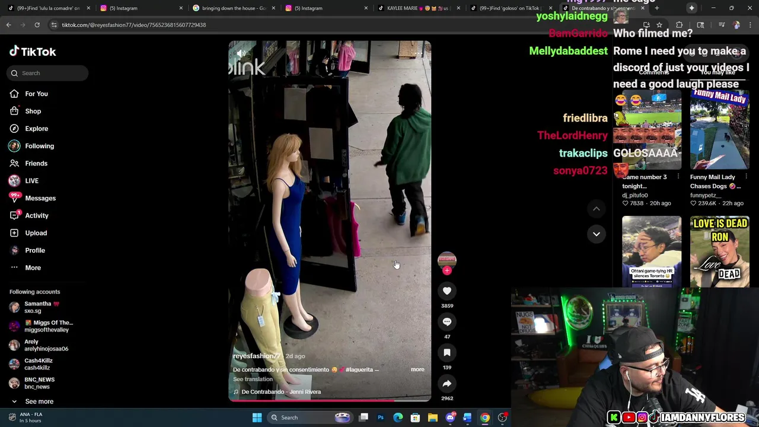Share the video with arrow icon

coord(447,383)
